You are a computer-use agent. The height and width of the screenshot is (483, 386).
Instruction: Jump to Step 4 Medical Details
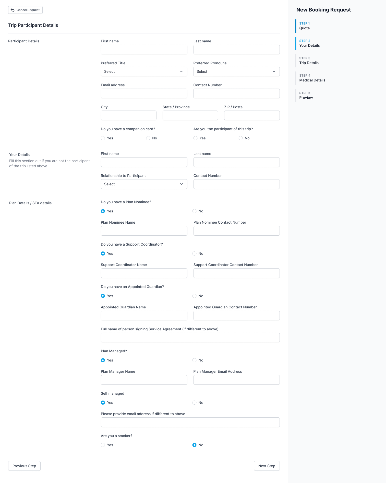coord(312,78)
